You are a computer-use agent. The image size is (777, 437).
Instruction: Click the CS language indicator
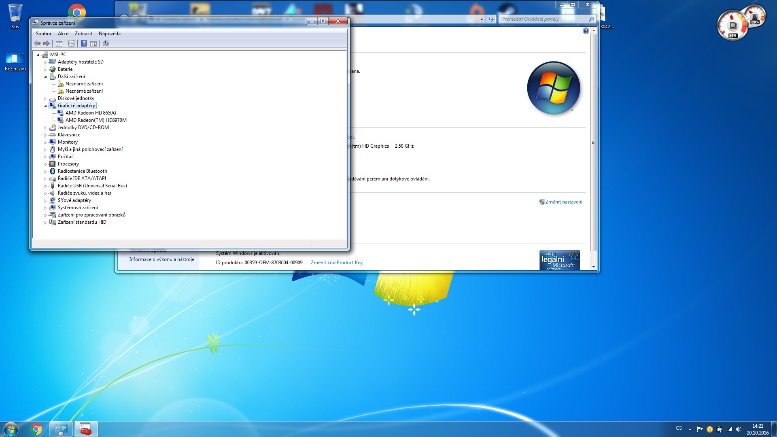679,428
